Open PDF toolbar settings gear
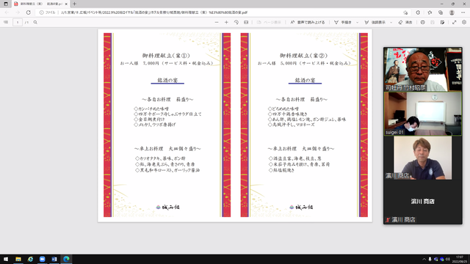470x264 pixels. [x=464, y=22]
